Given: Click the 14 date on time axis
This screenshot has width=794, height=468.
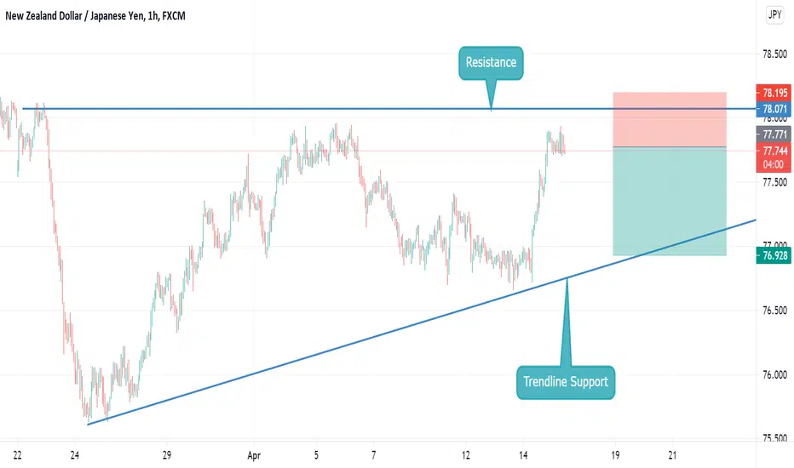Looking at the screenshot, I should pos(522,455).
